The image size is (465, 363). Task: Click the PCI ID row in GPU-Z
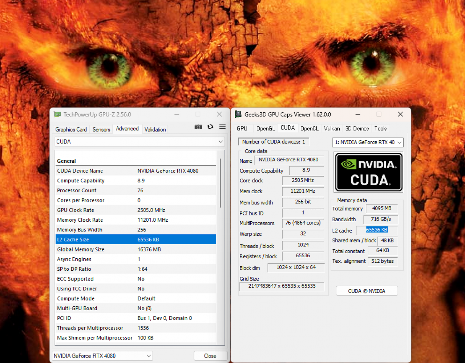136,318
